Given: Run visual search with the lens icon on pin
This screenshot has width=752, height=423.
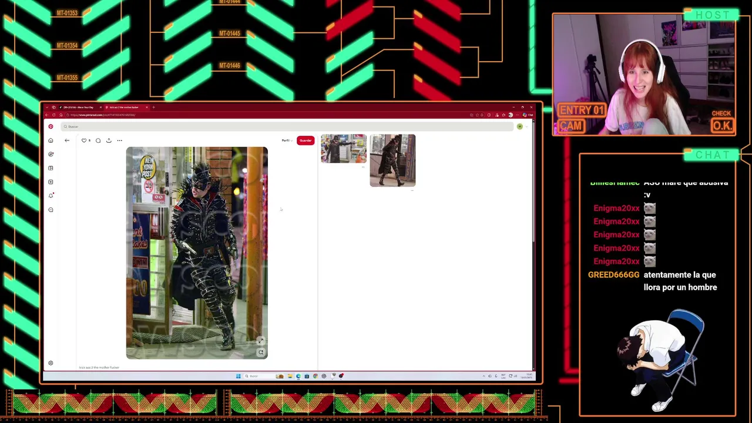Looking at the screenshot, I should (261, 352).
